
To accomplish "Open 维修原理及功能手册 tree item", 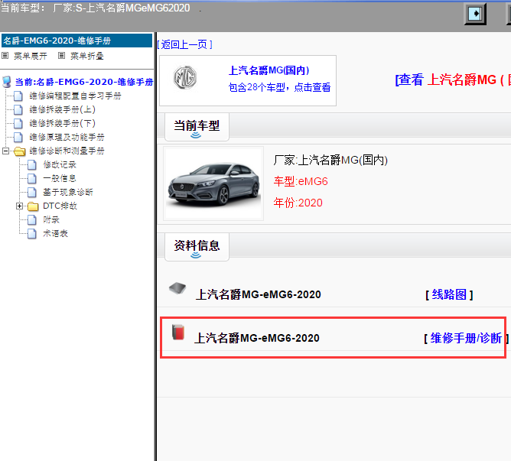I will 67,137.
